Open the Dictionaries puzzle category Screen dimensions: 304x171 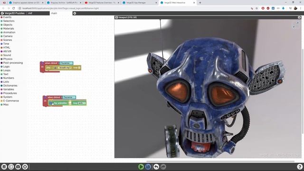[x=10, y=85]
